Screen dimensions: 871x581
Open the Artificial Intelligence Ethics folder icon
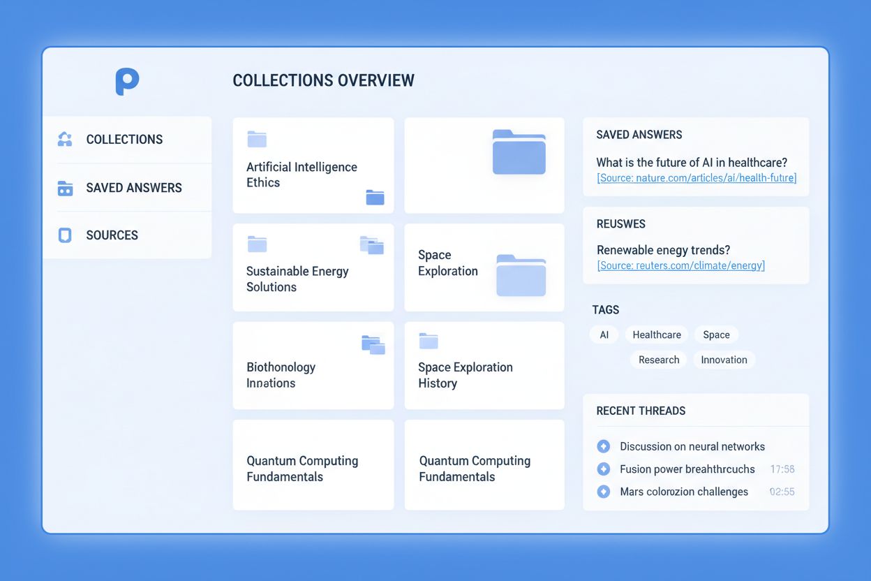pyautogui.click(x=257, y=138)
